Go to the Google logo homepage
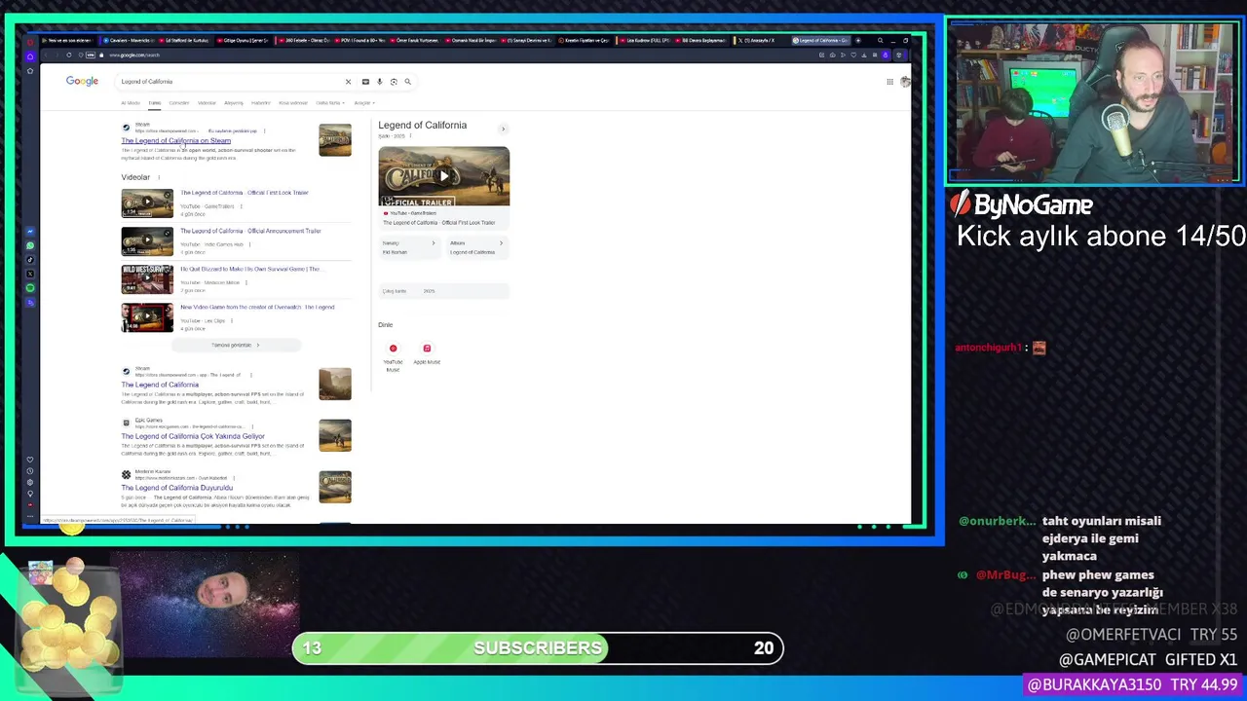The image size is (1247, 701). 82,81
